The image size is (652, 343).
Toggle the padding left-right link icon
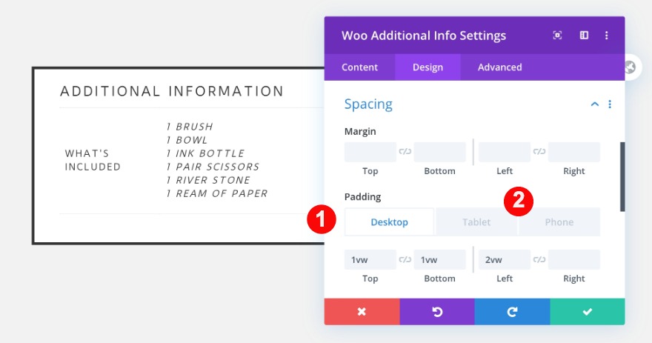click(539, 259)
